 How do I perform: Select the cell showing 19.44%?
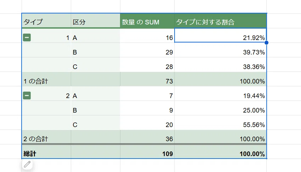(x=220, y=93)
